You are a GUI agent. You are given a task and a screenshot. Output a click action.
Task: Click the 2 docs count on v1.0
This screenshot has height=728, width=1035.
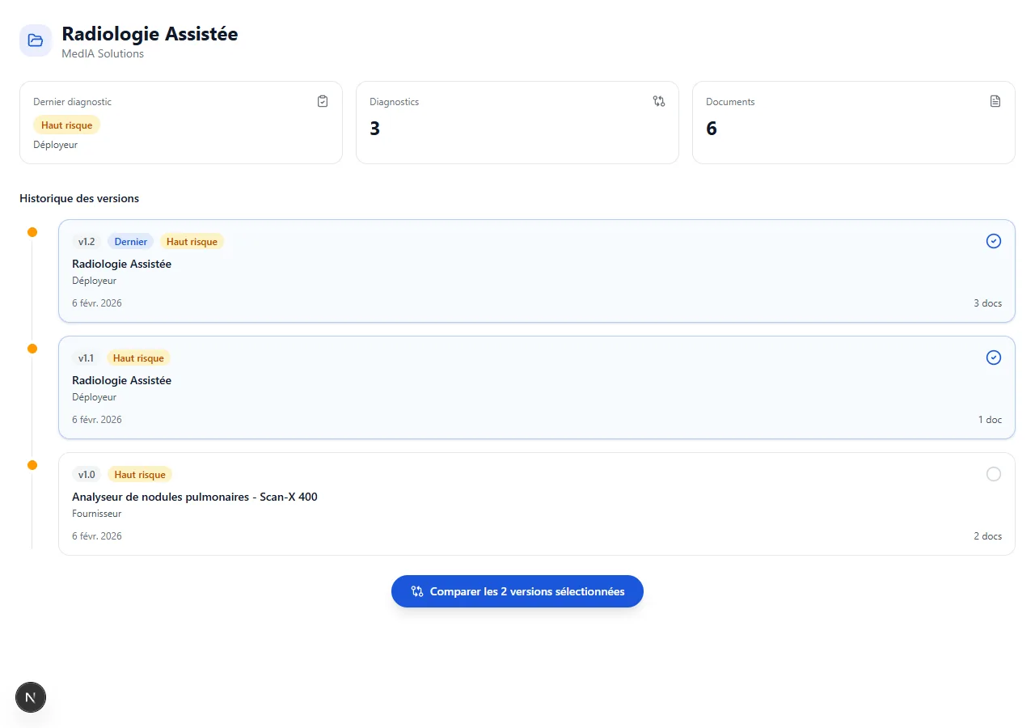point(987,536)
